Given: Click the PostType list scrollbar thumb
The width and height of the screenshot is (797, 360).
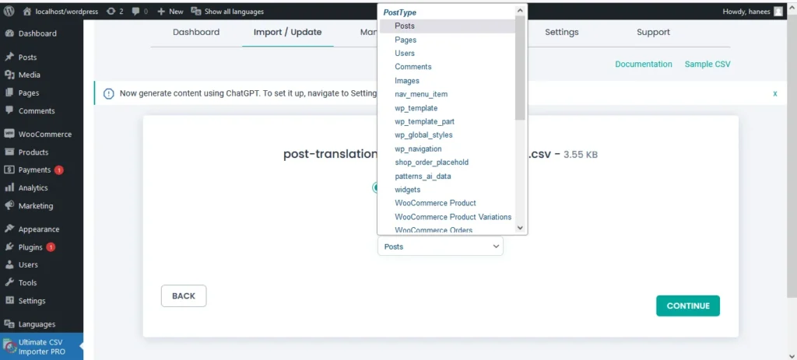Looking at the screenshot, I should (520, 68).
